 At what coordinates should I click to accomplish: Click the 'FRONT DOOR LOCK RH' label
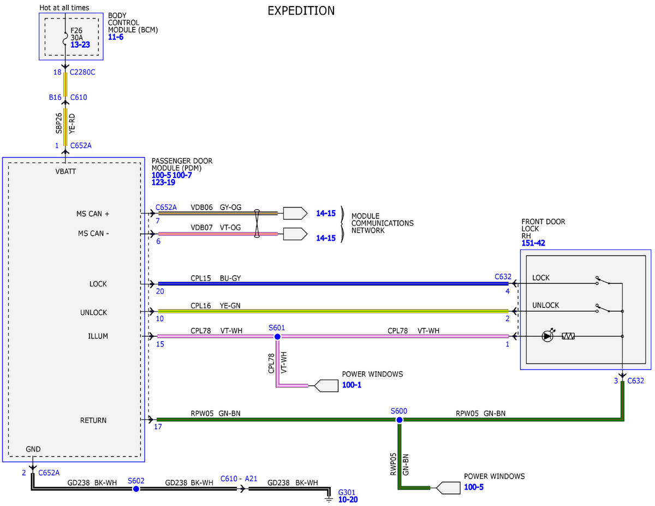click(544, 229)
